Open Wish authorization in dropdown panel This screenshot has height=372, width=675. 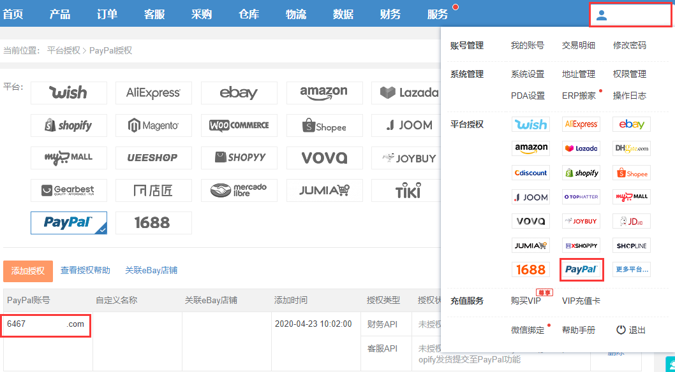click(531, 125)
